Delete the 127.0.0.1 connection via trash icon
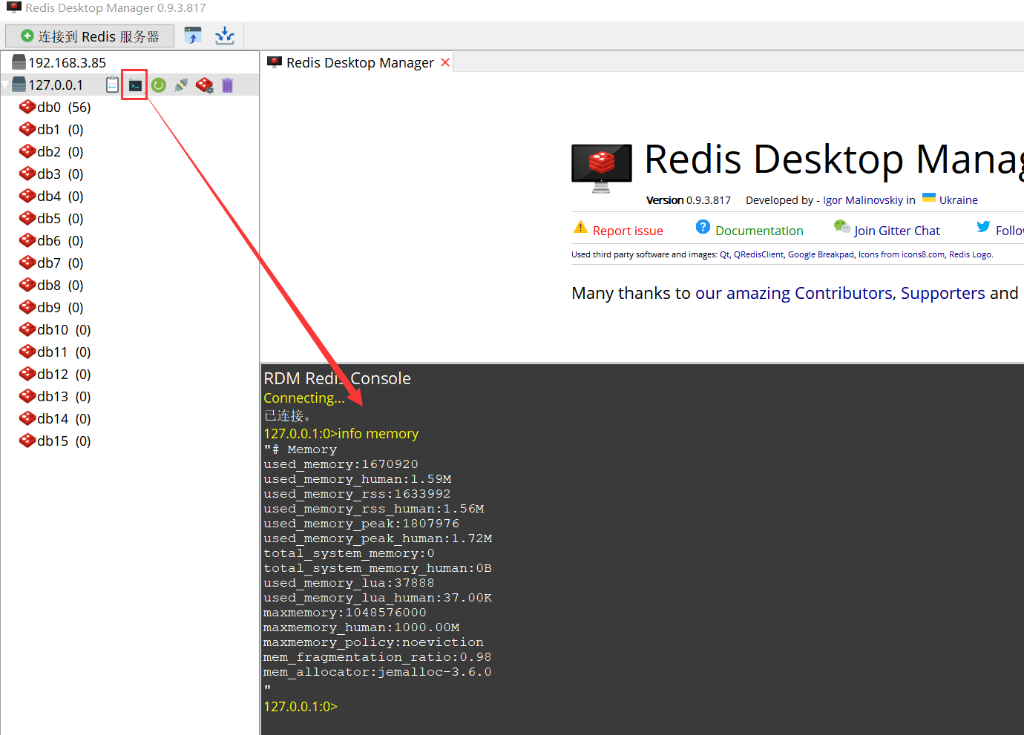 coord(227,85)
